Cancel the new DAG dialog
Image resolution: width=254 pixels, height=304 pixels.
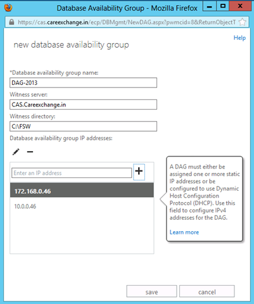point(207,291)
